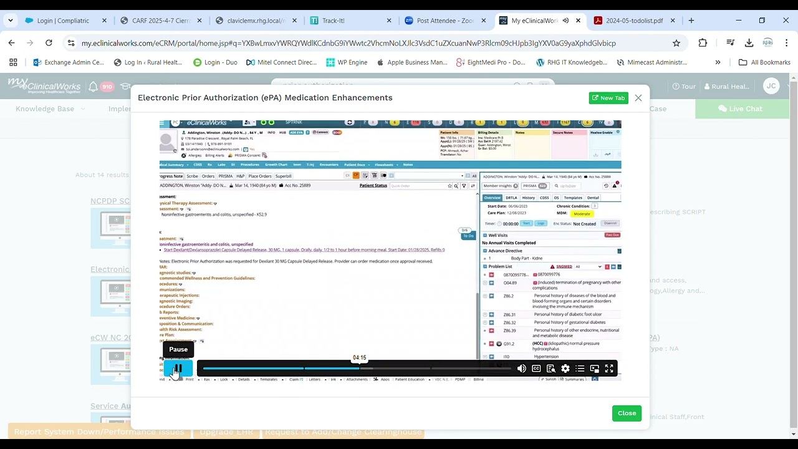Show browser downloads

(749, 43)
